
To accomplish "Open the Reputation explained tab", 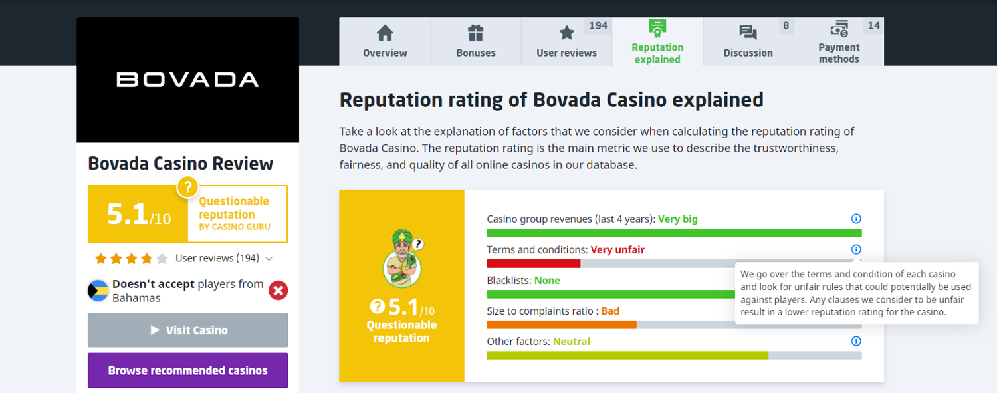I will pos(657,53).
